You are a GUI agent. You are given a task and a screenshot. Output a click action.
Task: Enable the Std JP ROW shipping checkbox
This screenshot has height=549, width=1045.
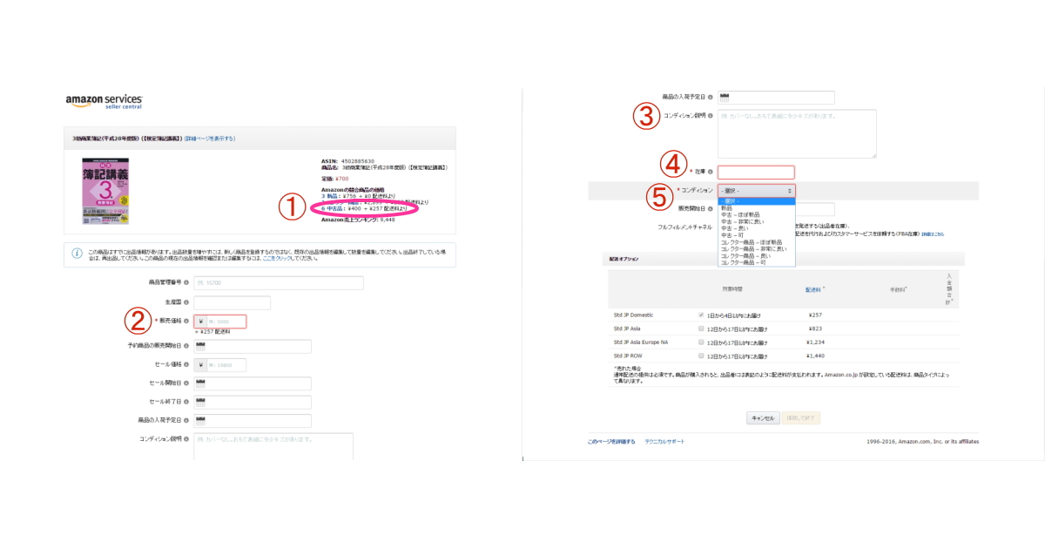[x=701, y=356]
